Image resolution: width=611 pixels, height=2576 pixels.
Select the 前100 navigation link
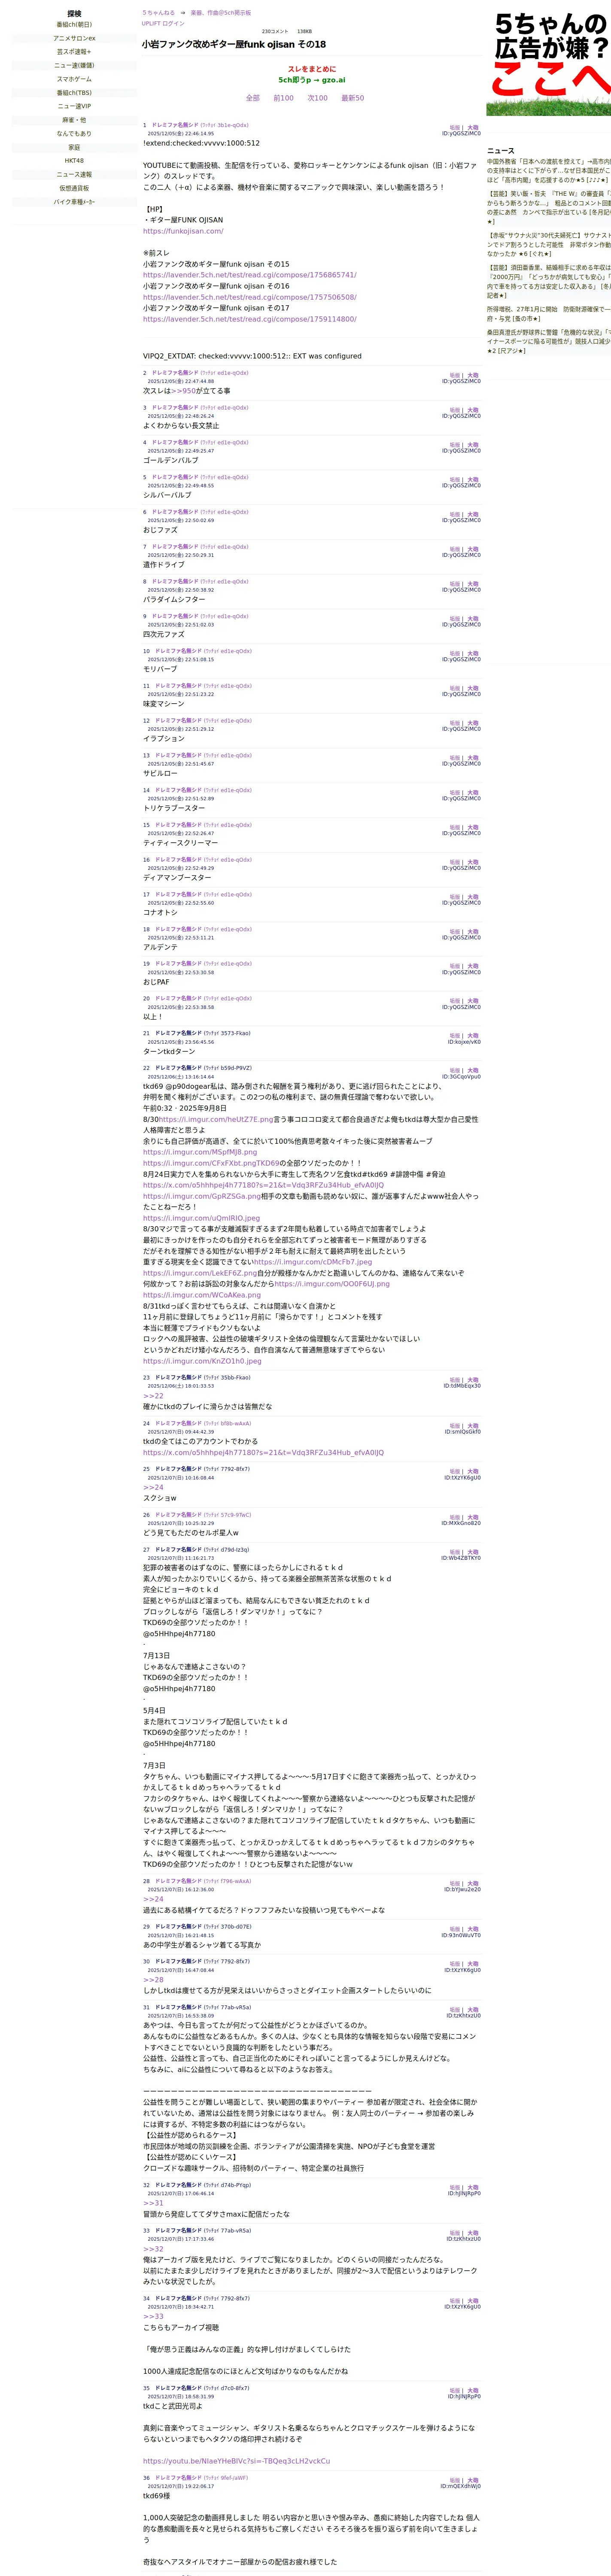pyautogui.click(x=284, y=98)
